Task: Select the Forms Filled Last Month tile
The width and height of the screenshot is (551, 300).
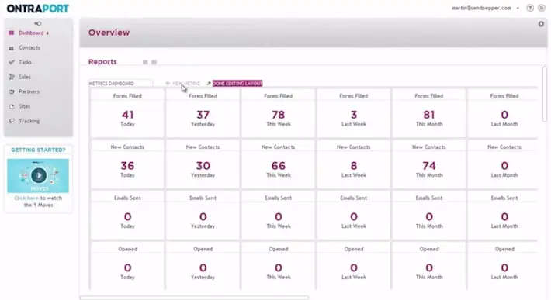Action: pyautogui.click(x=503, y=113)
